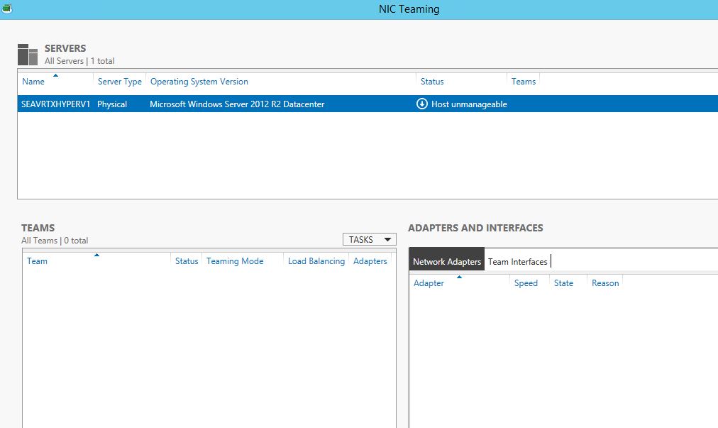Open the TASKS dropdown in Teams
This screenshot has width=718, height=428.
[370, 239]
